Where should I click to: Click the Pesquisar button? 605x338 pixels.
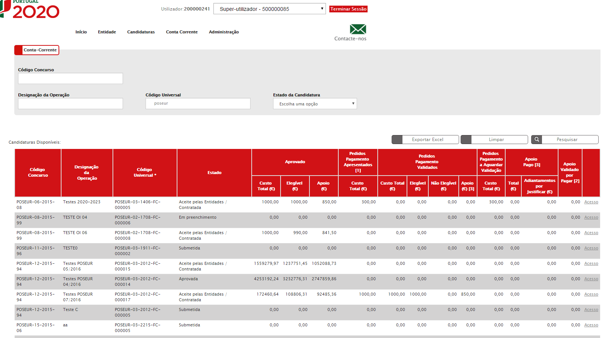[x=564, y=140]
